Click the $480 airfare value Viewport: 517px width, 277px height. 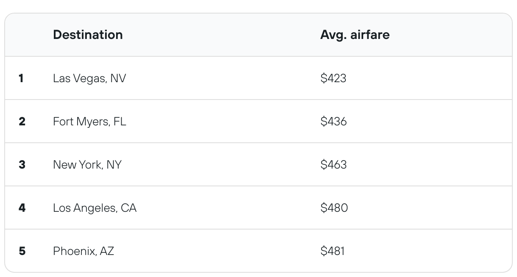(334, 208)
